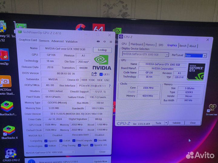Open the BlueStacks X desktop icon

tap(9, 132)
